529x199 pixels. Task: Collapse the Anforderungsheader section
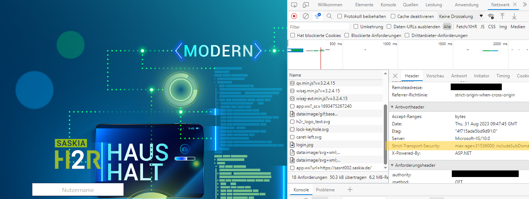point(392,165)
